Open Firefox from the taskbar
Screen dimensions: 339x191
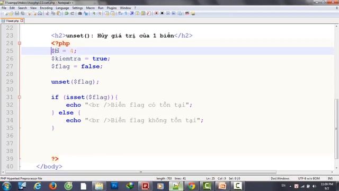pos(53,186)
